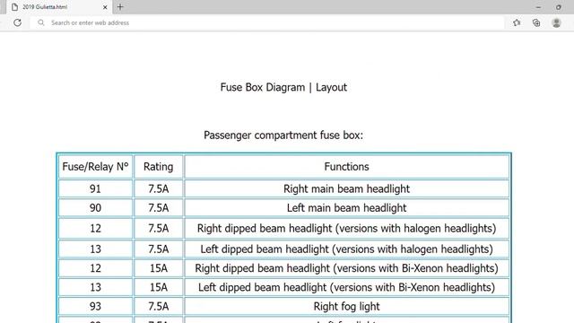Select the Fuse Box Diagram | Layout heading

coord(283,87)
